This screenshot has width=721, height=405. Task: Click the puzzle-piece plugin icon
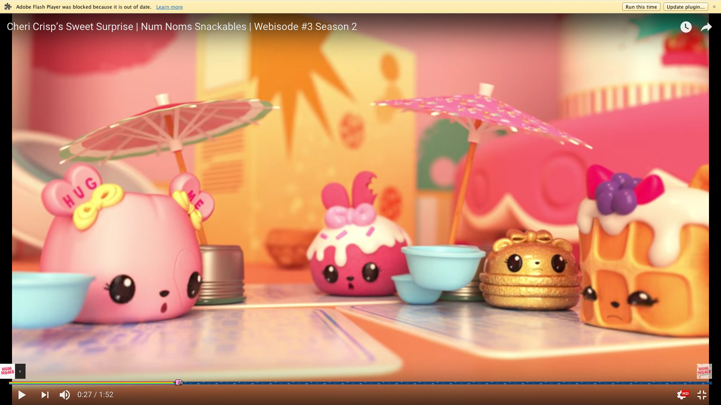point(8,6)
